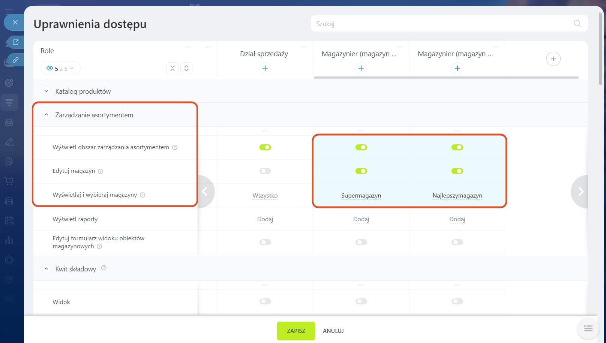Image resolution: width=606 pixels, height=343 pixels.
Task: Open the 5 z 5 roles visibility dropdown
Action: click(x=60, y=68)
